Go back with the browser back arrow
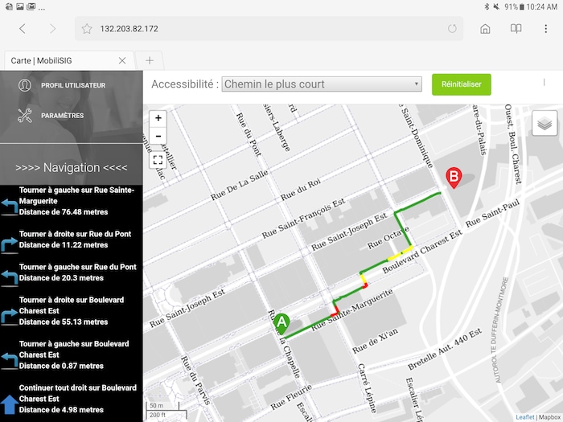The image size is (563, 422). point(23,29)
